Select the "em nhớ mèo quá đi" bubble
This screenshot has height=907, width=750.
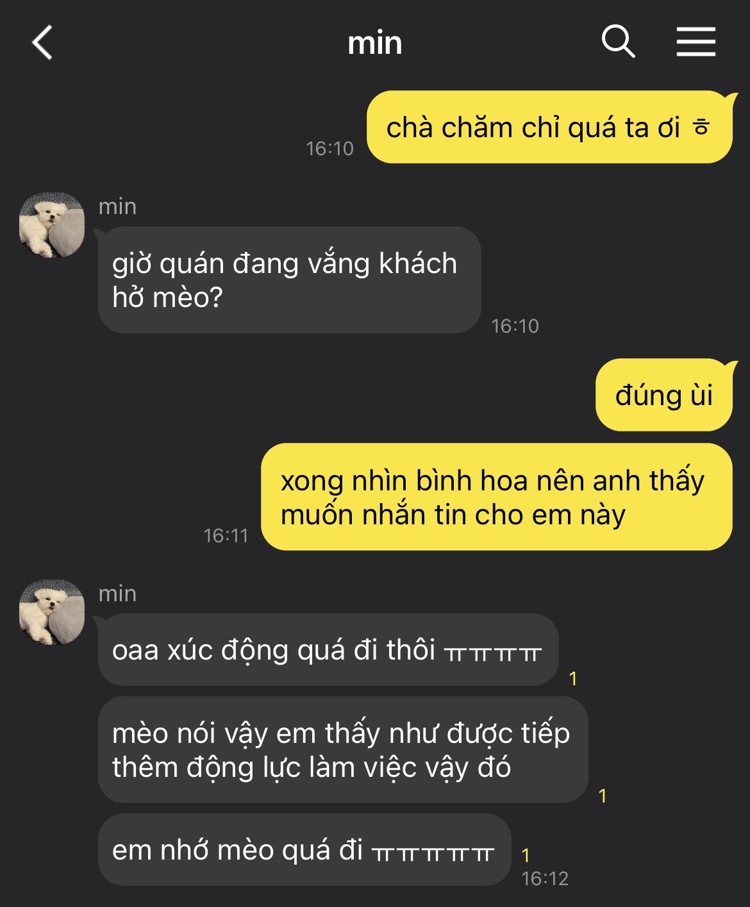(x=304, y=850)
